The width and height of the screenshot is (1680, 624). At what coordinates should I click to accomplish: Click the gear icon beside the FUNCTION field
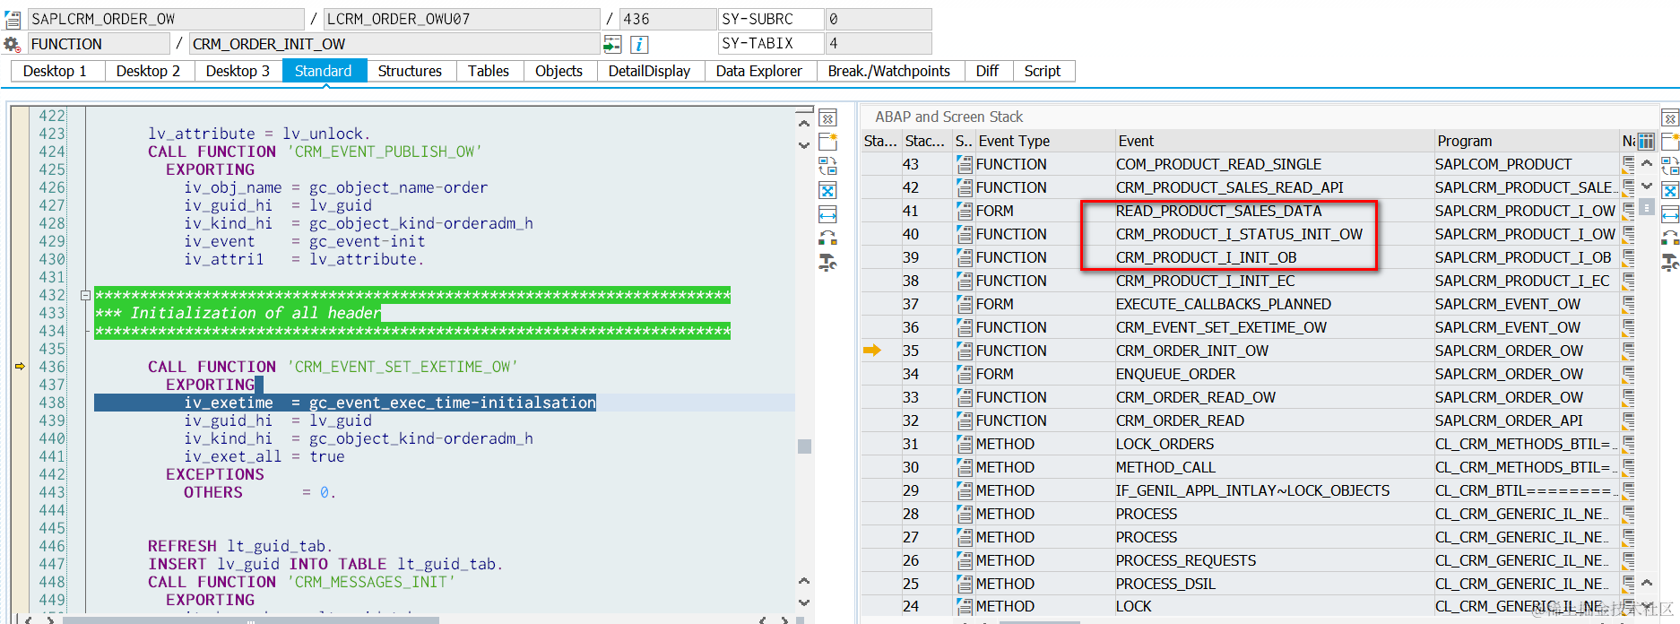[12, 44]
